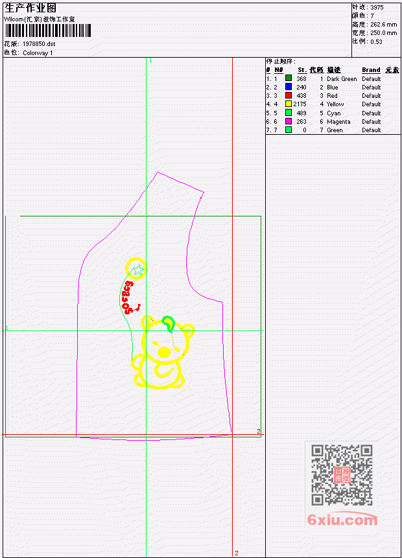The width and height of the screenshot is (402, 558).
Task: Click the swatch in the row 7 Green entry
Action: pos(289,130)
